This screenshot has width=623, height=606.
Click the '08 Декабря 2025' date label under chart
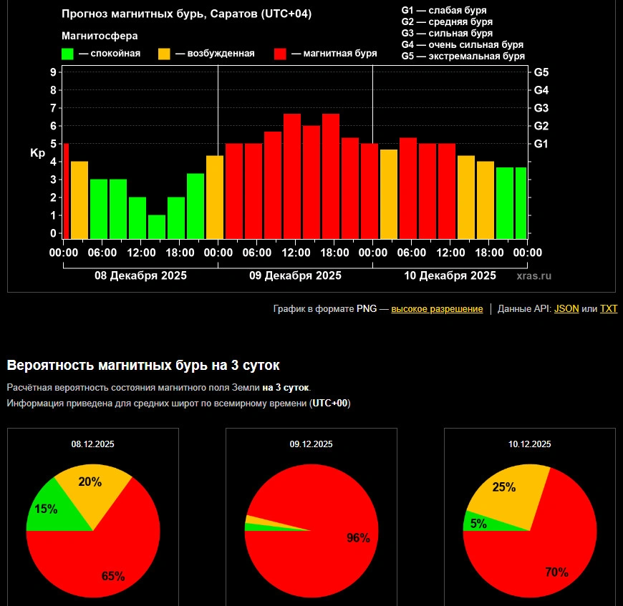(140, 275)
